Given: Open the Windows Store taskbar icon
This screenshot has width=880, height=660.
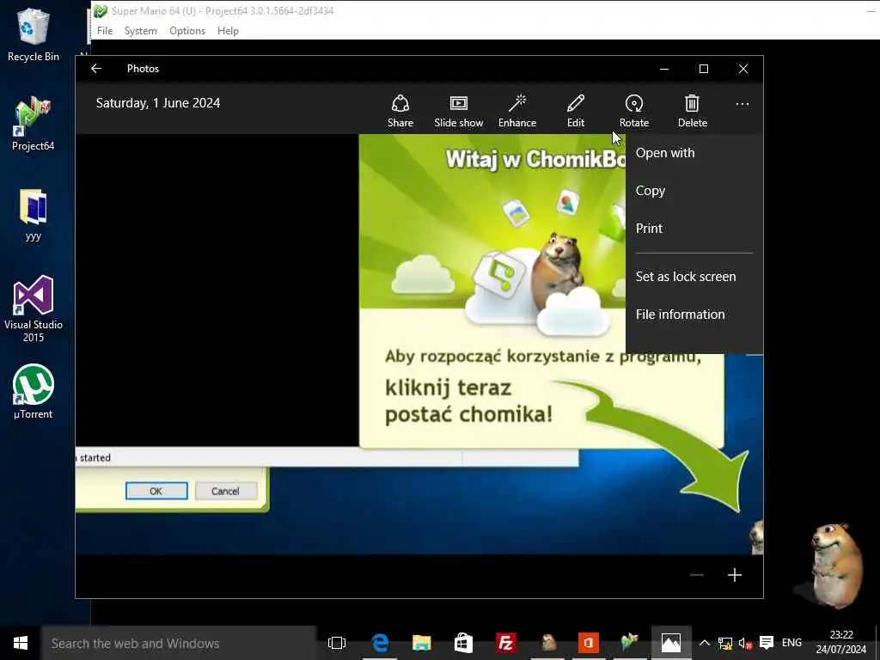Looking at the screenshot, I should (463, 643).
